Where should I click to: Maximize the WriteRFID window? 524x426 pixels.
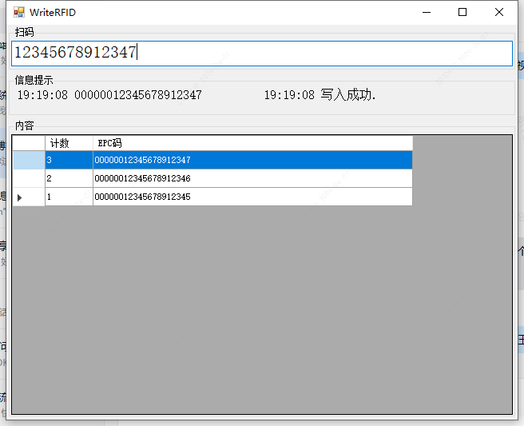point(462,13)
